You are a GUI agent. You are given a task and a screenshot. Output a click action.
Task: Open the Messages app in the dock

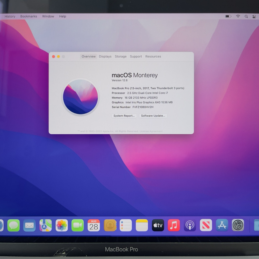point(13,225)
